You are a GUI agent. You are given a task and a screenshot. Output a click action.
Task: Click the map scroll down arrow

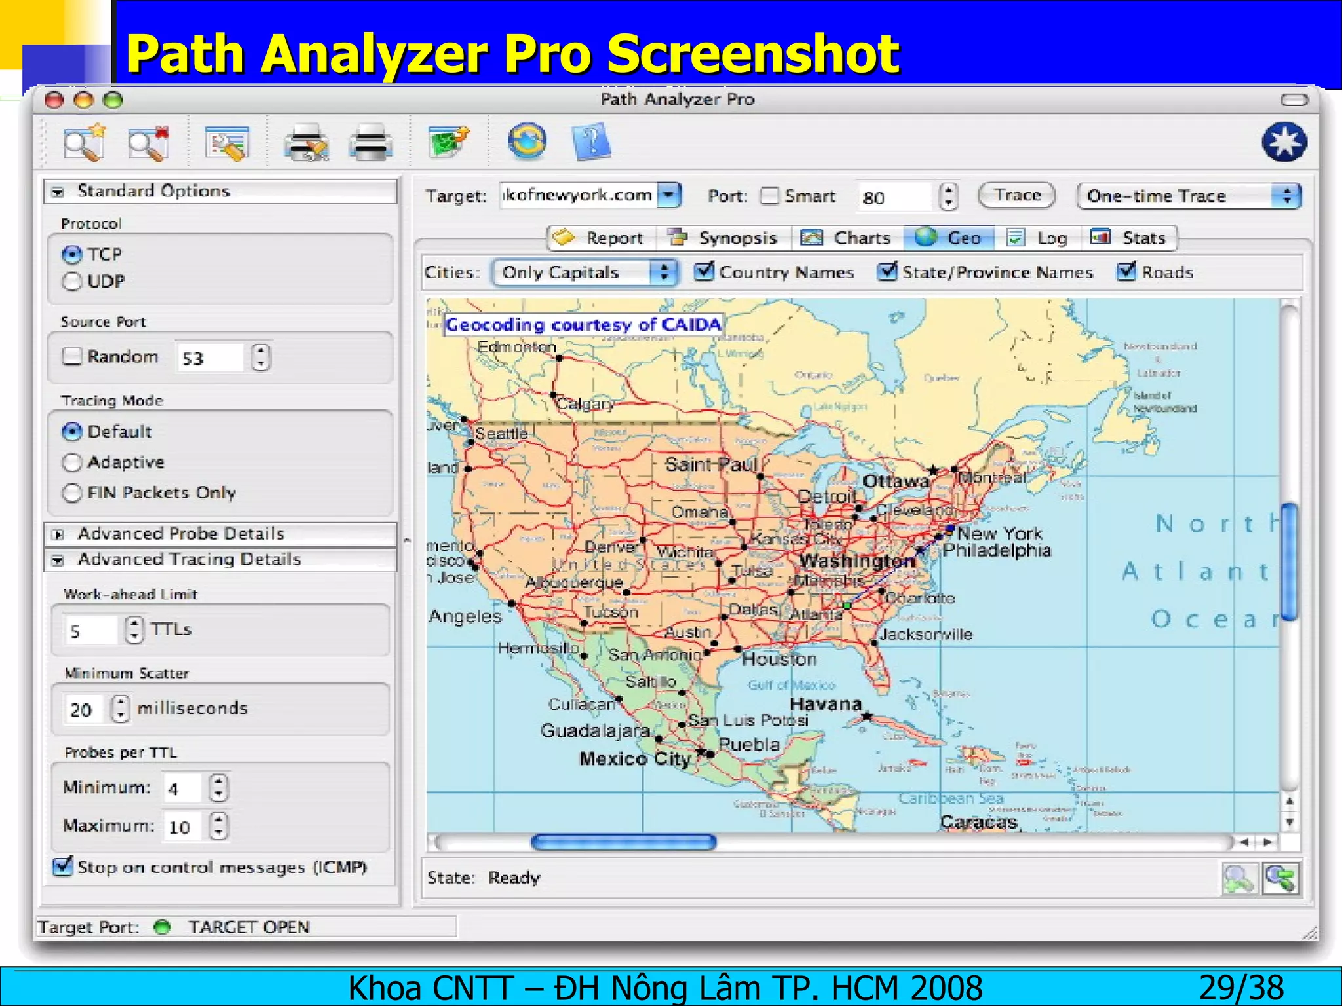1289,822
